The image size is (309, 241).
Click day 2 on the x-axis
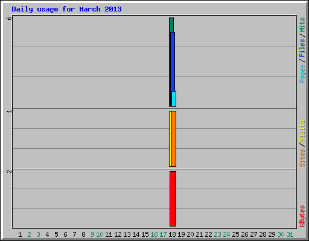click(29, 234)
